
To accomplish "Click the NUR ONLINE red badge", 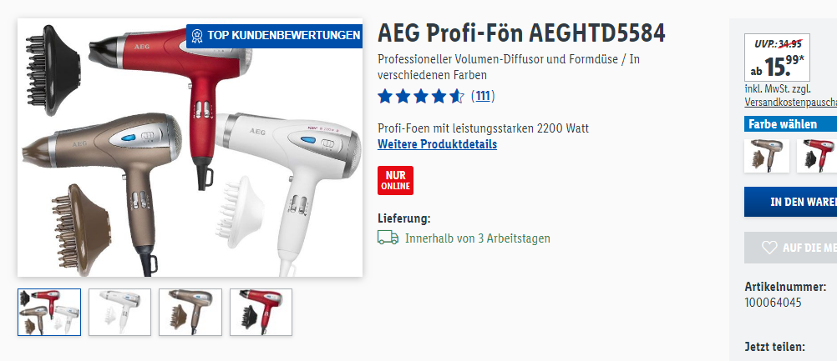I will pyautogui.click(x=395, y=180).
